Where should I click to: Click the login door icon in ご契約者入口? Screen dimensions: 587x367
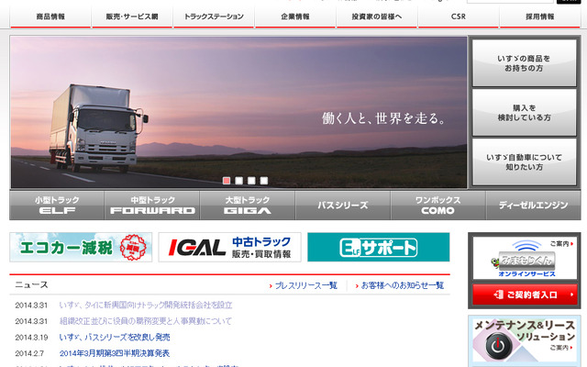[x=499, y=295]
